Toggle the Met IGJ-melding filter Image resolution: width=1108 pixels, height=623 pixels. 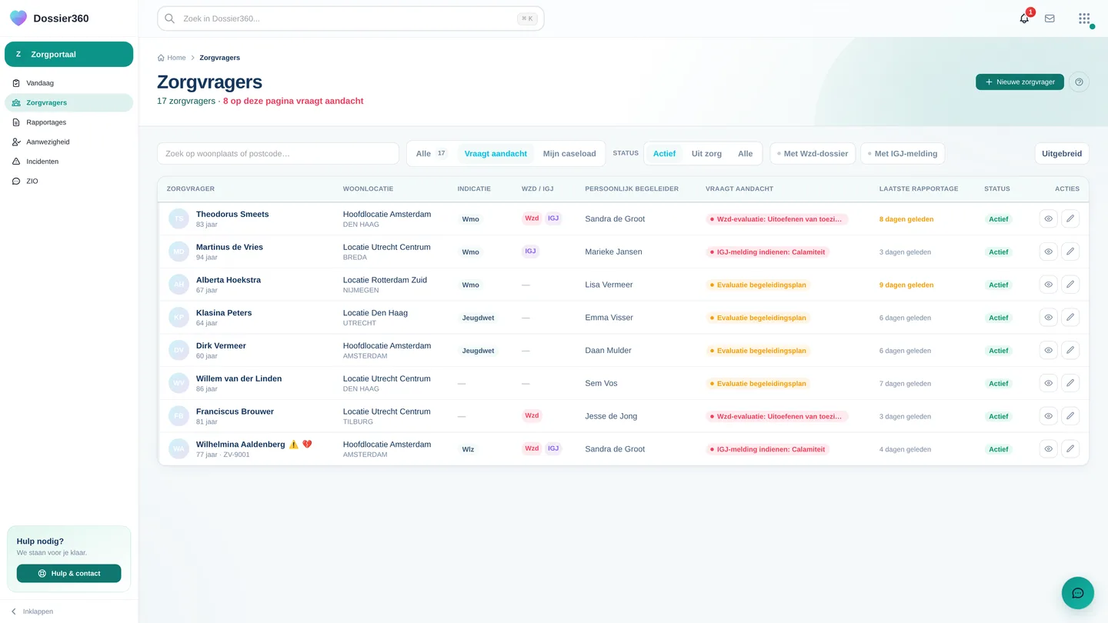(x=903, y=154)
